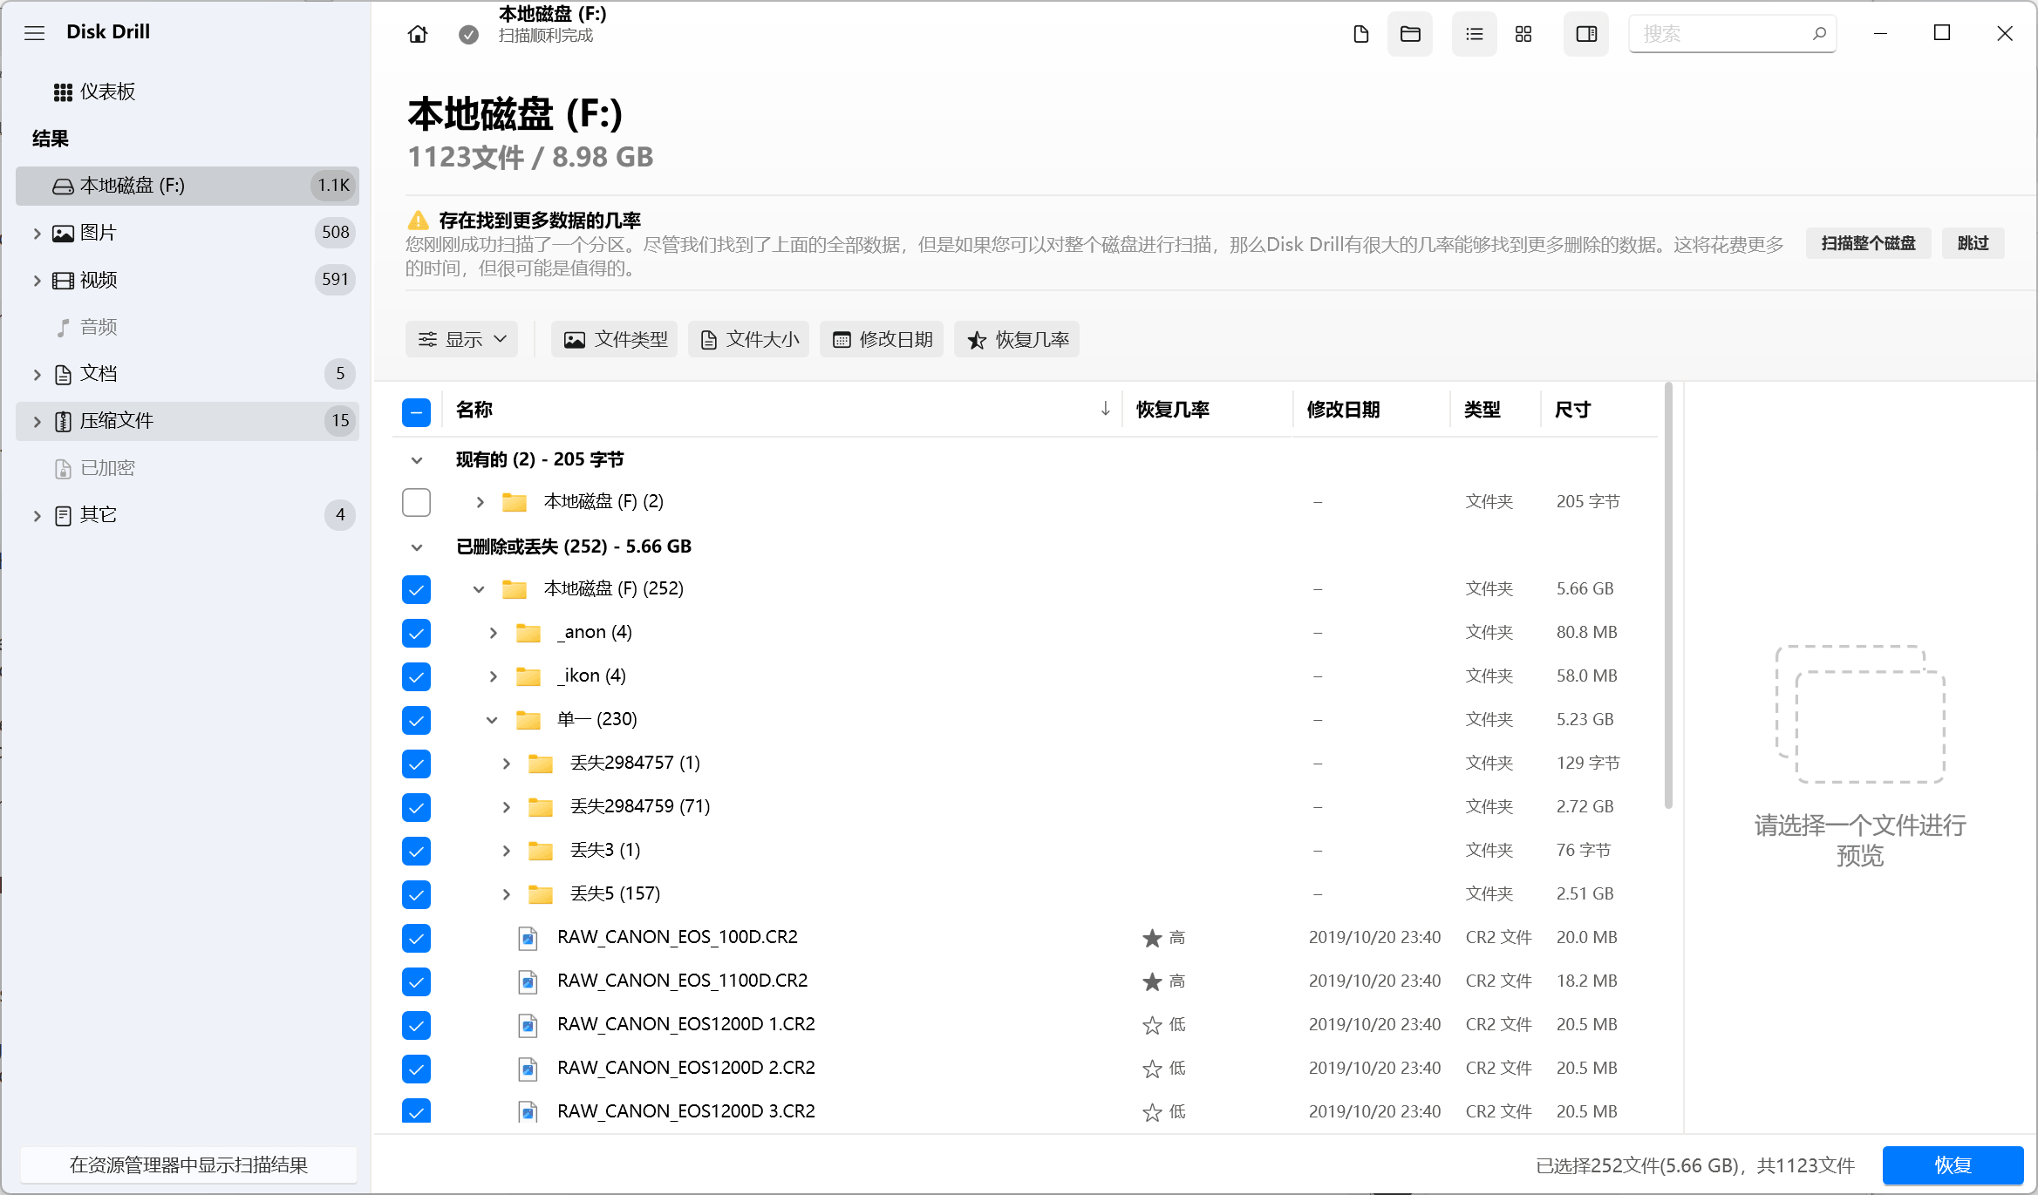Collapse the 单一 (230) folder
This screenshot has height=1195, width=2038.
click(x=492, y=720)
